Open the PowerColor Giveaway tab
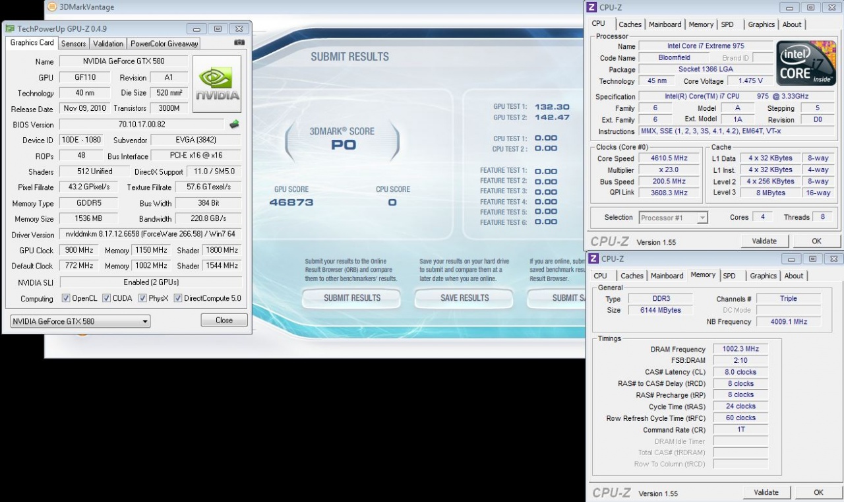The image size is (844, 502). tap(164, 44)
